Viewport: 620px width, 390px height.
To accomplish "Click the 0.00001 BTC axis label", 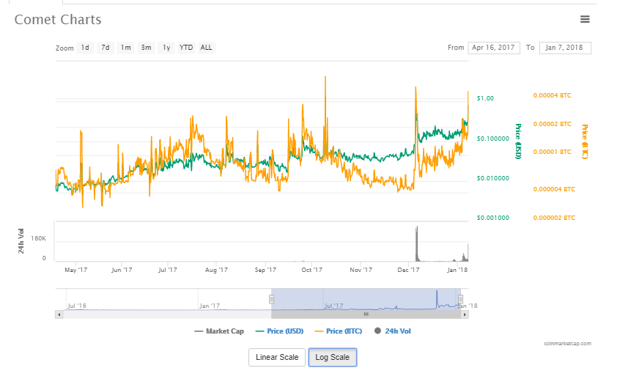I will [x=552, y=152].
